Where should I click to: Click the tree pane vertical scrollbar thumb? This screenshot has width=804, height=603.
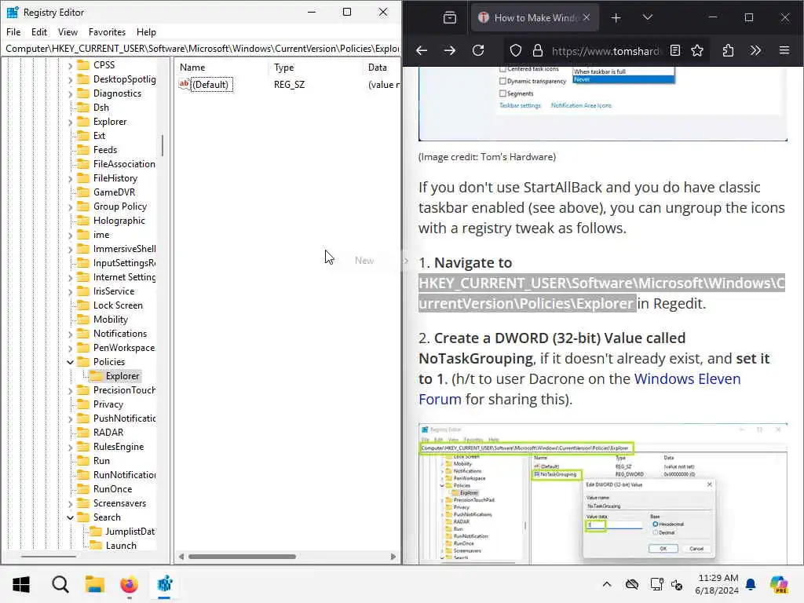click(x=163, y=144)
